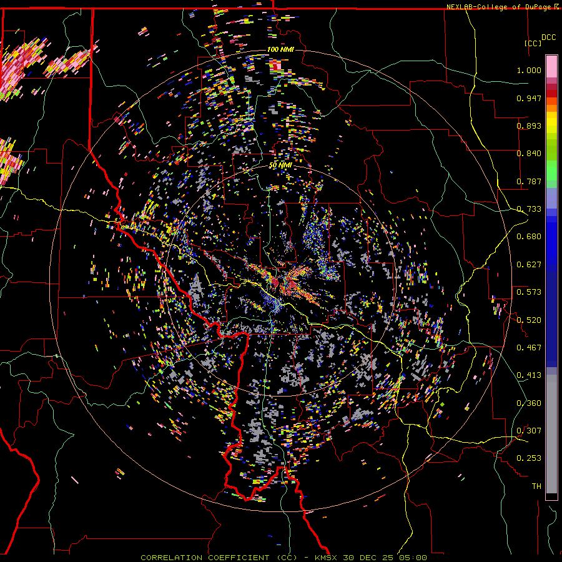
Task: Pick the 0.840 legend value
Action: [x=529, y=154]
